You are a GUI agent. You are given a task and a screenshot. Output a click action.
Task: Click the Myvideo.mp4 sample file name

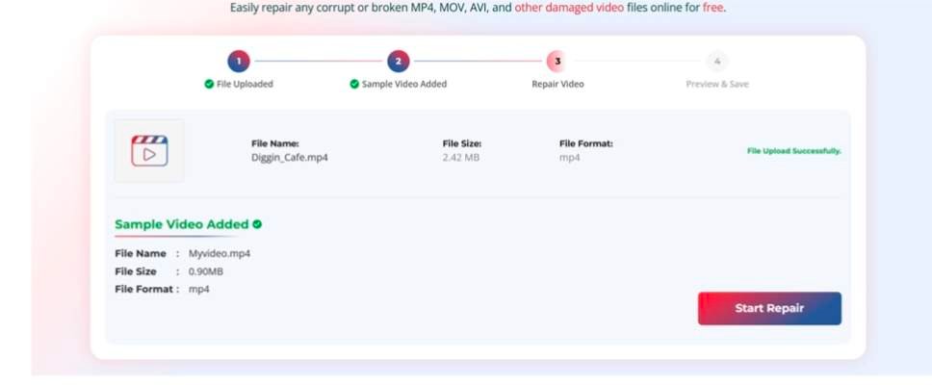[x=220, y=254]
